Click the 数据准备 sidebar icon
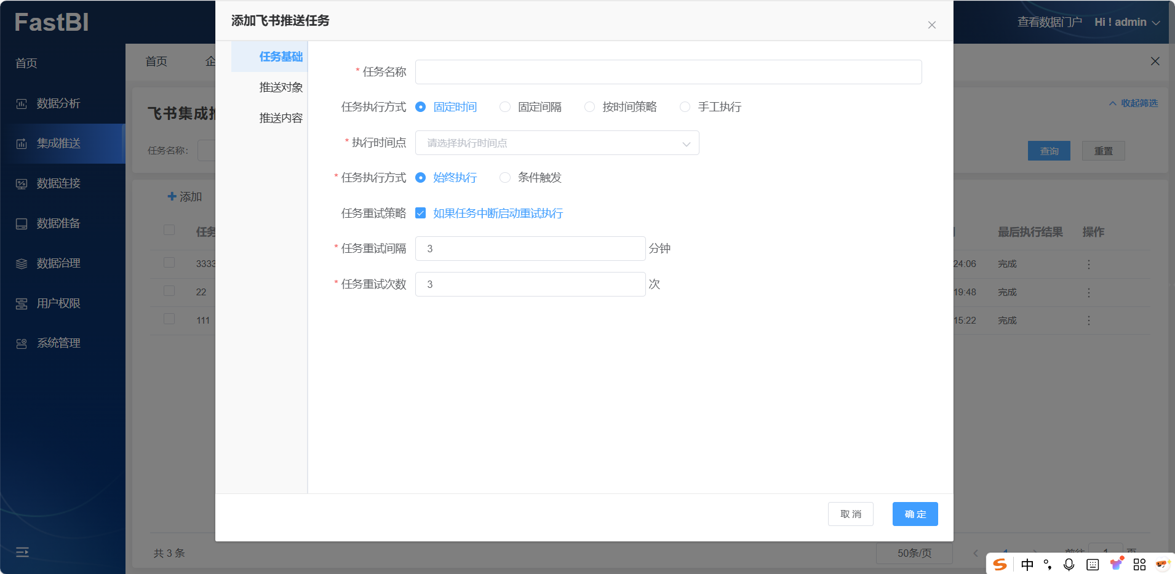 click(22, 224)
